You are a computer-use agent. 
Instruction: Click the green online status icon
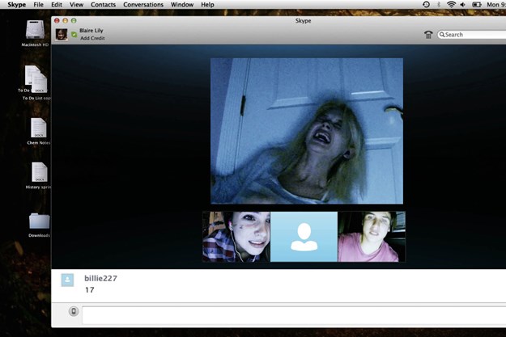click(x=74, y=35)
